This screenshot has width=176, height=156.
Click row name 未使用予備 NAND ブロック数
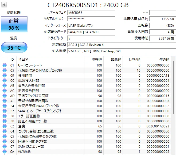click(39, 106)
